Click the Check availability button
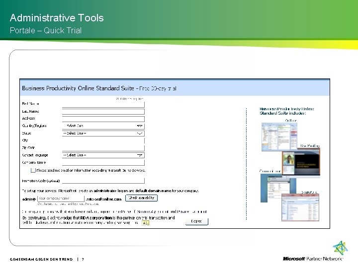Image resolution: width=358 pixels, height=268 pixels. pyautogui.click(x=141, y=198)
